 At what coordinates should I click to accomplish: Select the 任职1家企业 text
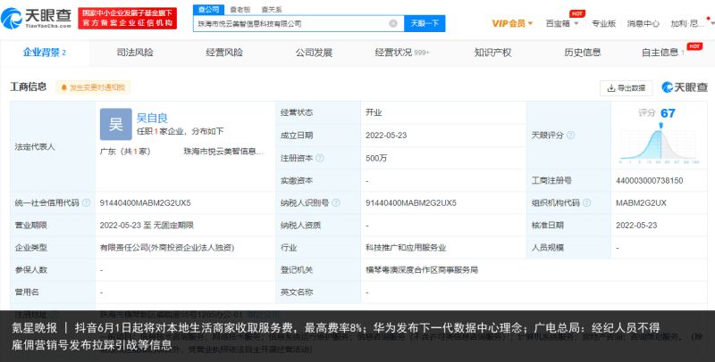click(161, 131)
